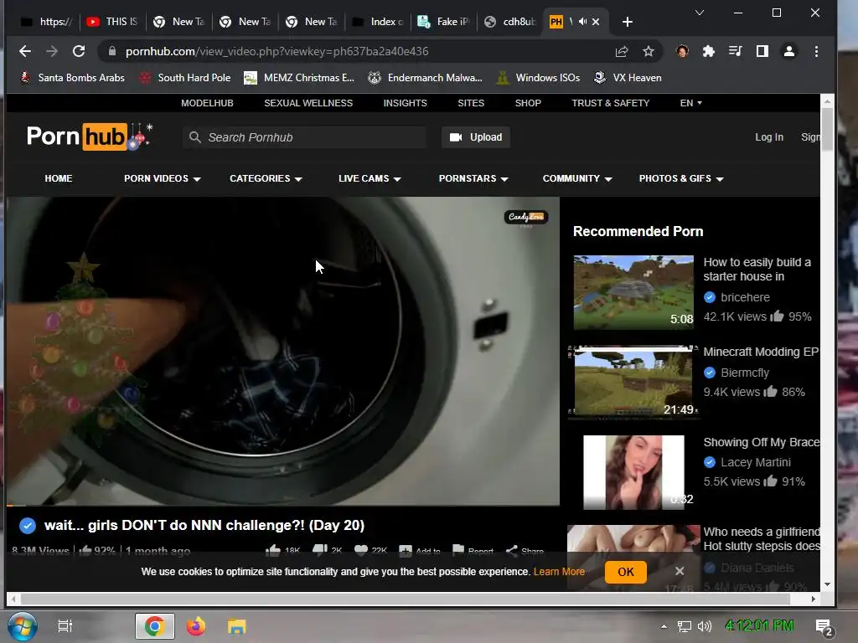Open a new tab with the plus button
Screen dimensions: 858x643
(628, 22)
